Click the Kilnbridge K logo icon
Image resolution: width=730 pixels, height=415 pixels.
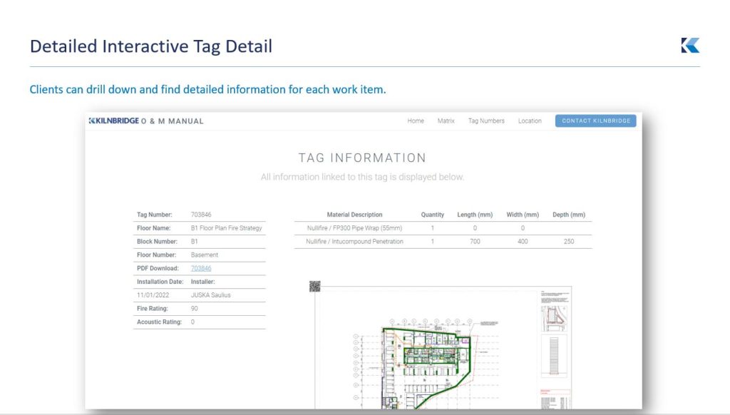[690, 46]
